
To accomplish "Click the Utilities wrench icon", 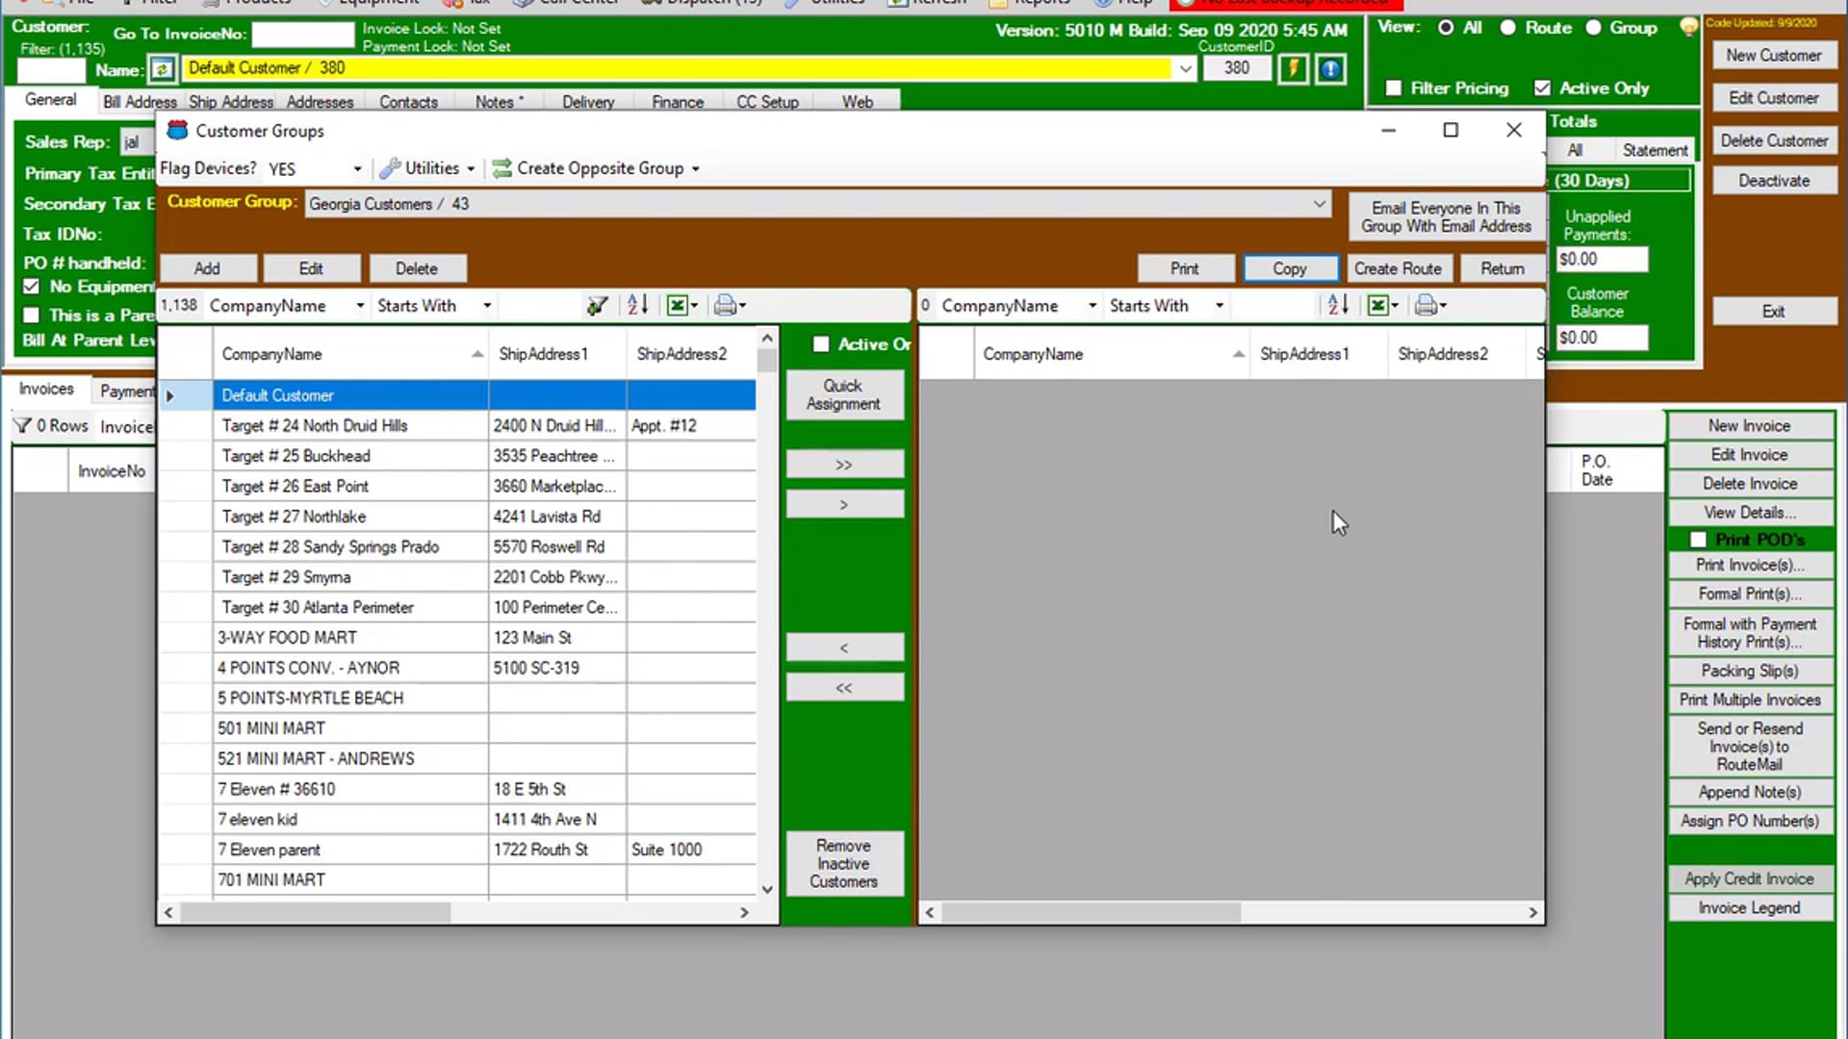I will (x=390, y=168).
